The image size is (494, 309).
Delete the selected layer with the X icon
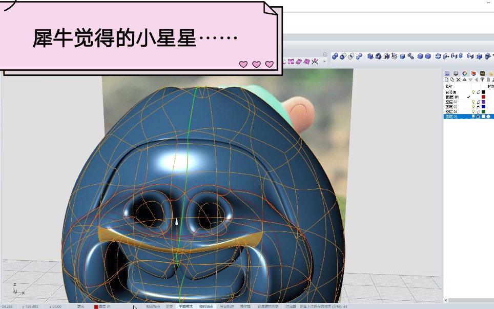(x=459, y=80)
